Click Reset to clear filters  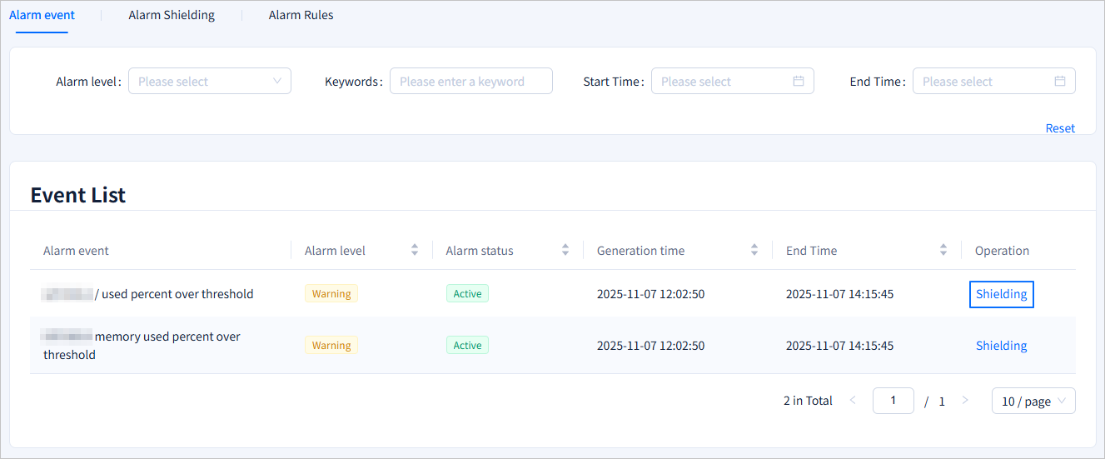tap(1060, 128)
